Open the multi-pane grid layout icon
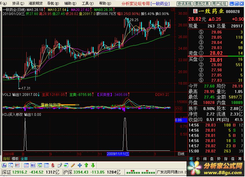This screenshot has width=245, height=177. (46, 165)
